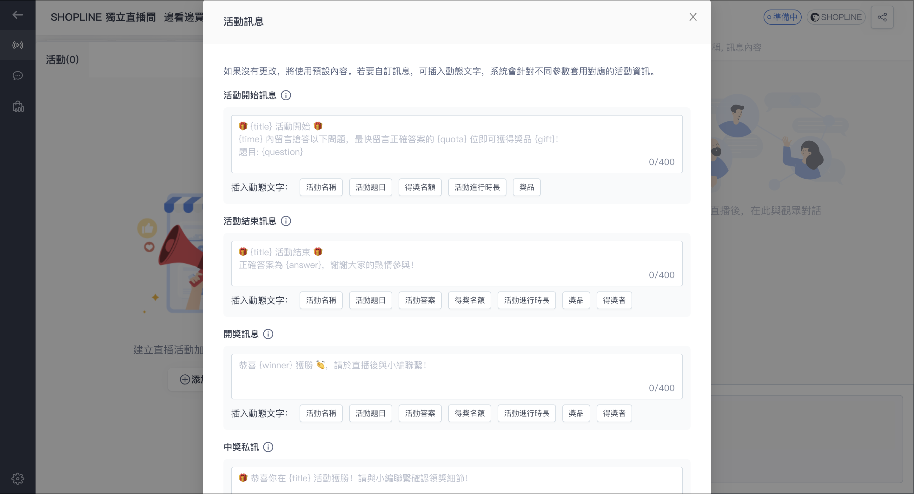914x494 pixels.
Task: Insert 活動答案 into 開獎訊息
Action: pyautogui.click(x=420, y=413)
